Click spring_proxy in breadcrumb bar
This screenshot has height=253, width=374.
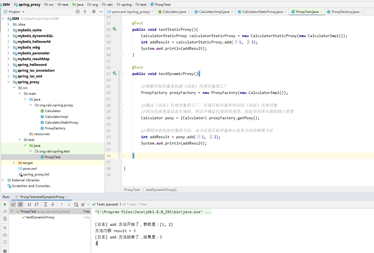coord(27,4)
